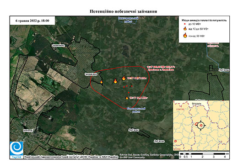The image size is (238, 168).
Task: Click the small flame on the hatched boundary near Здвижівка
Action: (101, 82)
